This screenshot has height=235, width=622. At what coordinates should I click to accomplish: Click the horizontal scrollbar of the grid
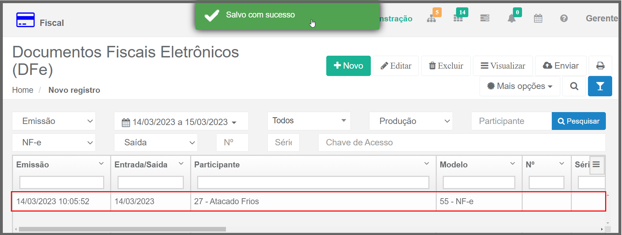pos(122,229)
